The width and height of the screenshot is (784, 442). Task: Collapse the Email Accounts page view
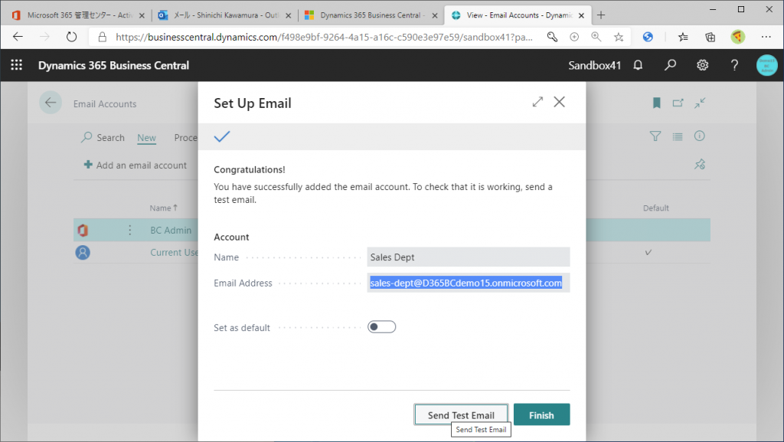tap(700, 103)
